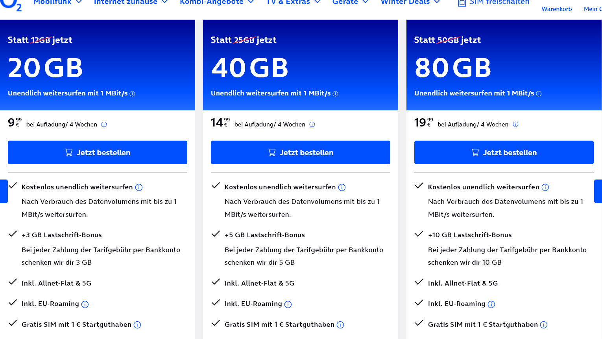Open Gratis SIM info in 80 GB plan

click(x=544, y=325)
